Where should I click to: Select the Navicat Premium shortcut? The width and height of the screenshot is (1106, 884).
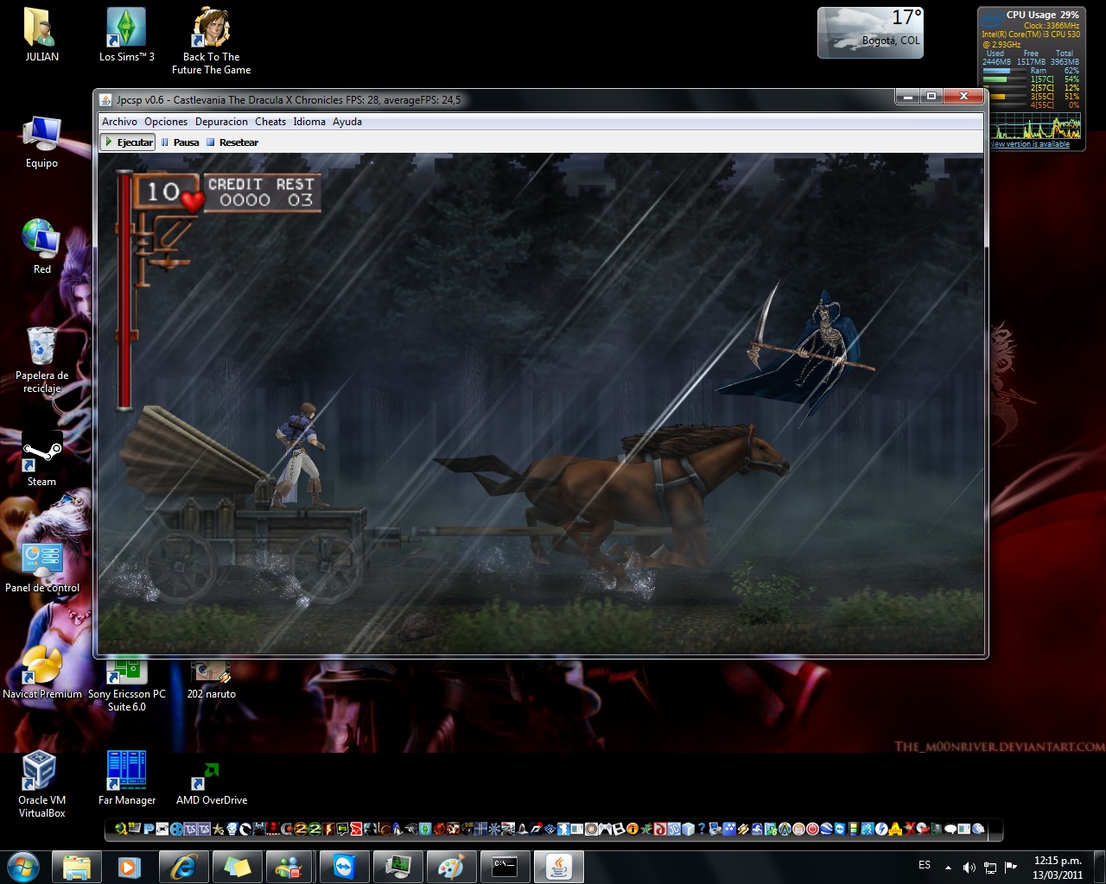click(42, 673)
